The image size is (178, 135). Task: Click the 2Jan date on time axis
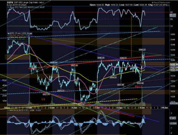pos(29,108)
